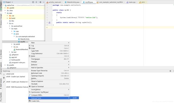Choose Delete... menu item
The height and width of the screenshot is (103, 174).
point(49,78)
